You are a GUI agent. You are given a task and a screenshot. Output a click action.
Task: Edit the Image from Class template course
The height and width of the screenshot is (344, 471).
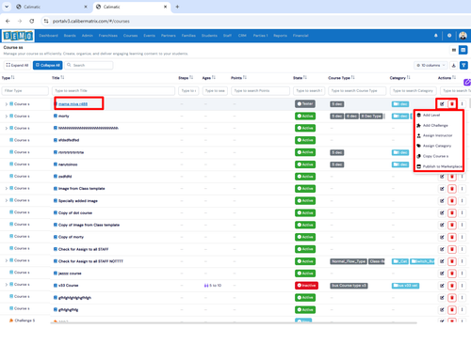pos(442,189)
